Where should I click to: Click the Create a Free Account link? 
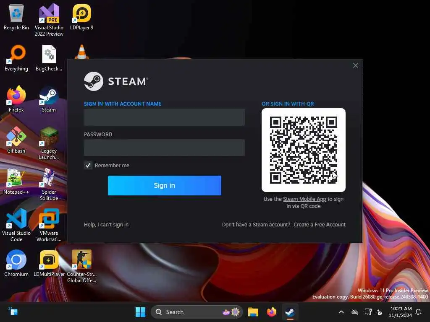pyautogui.click(x=320, y=225)
